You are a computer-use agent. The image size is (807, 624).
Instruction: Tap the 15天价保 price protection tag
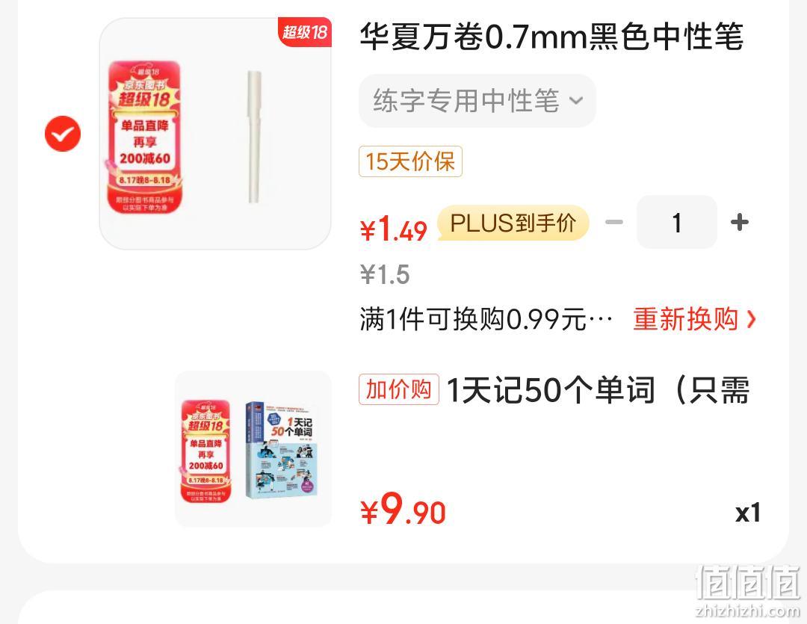[x=410, y=161]
